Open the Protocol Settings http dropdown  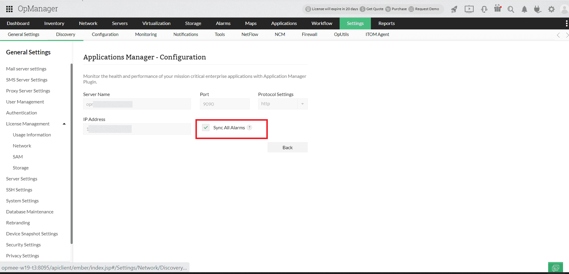click(x=302, y=104)
